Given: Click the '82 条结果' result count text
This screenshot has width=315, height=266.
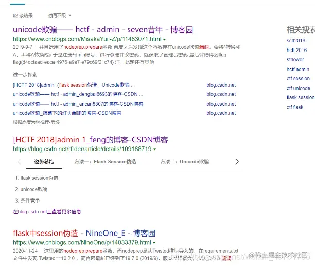Looking at the screenshot, I should 23,15.
